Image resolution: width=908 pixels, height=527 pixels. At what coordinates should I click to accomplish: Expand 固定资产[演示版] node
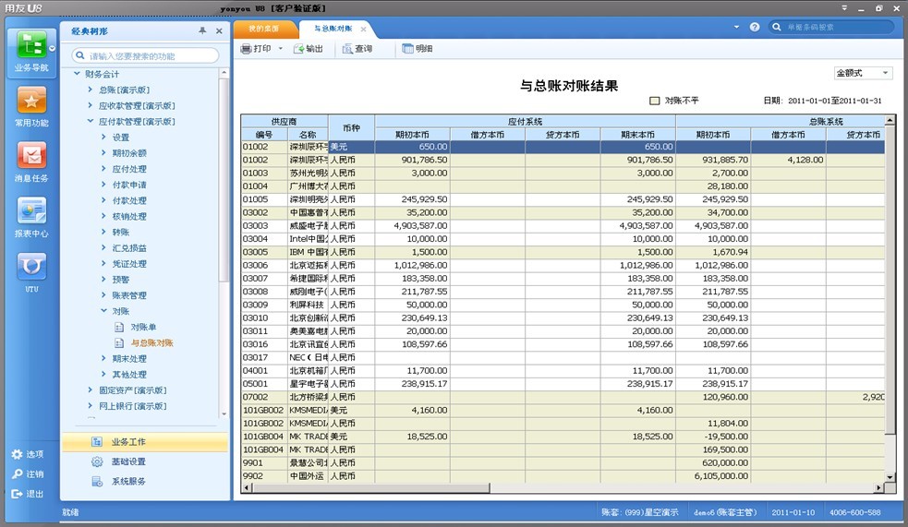coord(90,389)
